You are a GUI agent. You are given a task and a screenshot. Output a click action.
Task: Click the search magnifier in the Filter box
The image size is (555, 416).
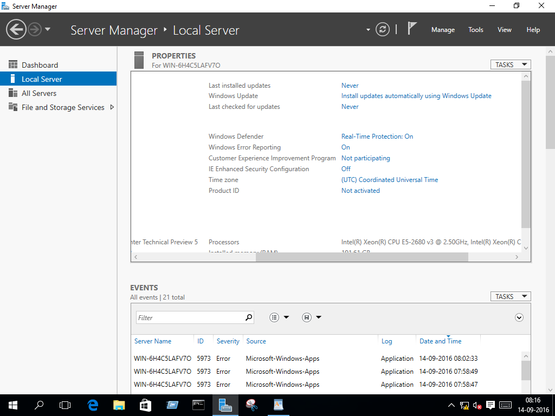[249, 317]
